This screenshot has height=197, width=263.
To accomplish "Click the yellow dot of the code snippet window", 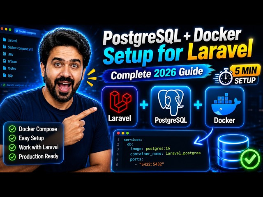I will 123,133.
